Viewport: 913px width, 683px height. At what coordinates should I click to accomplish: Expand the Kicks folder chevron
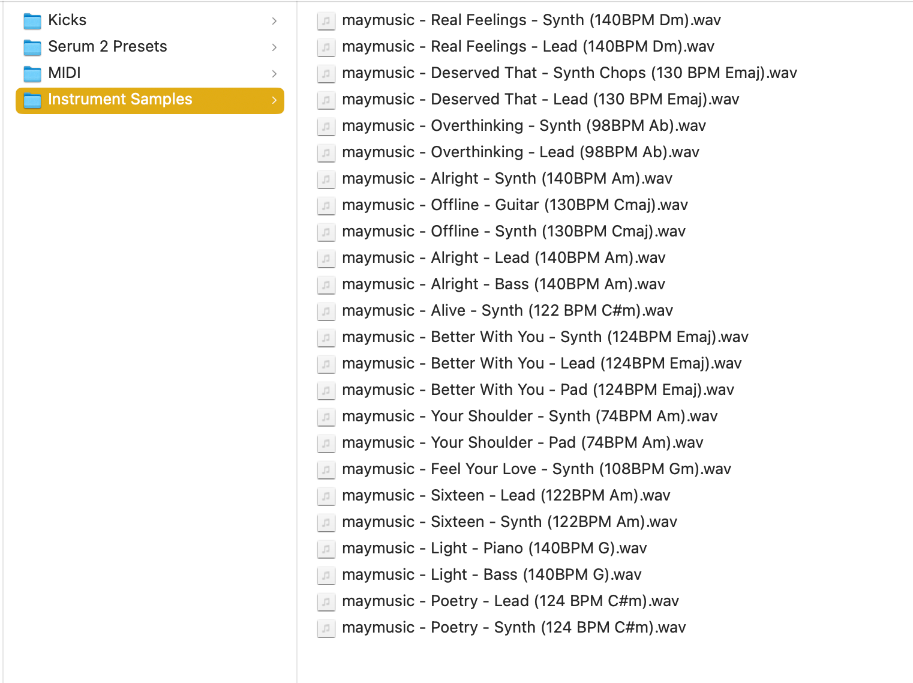(x=274, y=21)
